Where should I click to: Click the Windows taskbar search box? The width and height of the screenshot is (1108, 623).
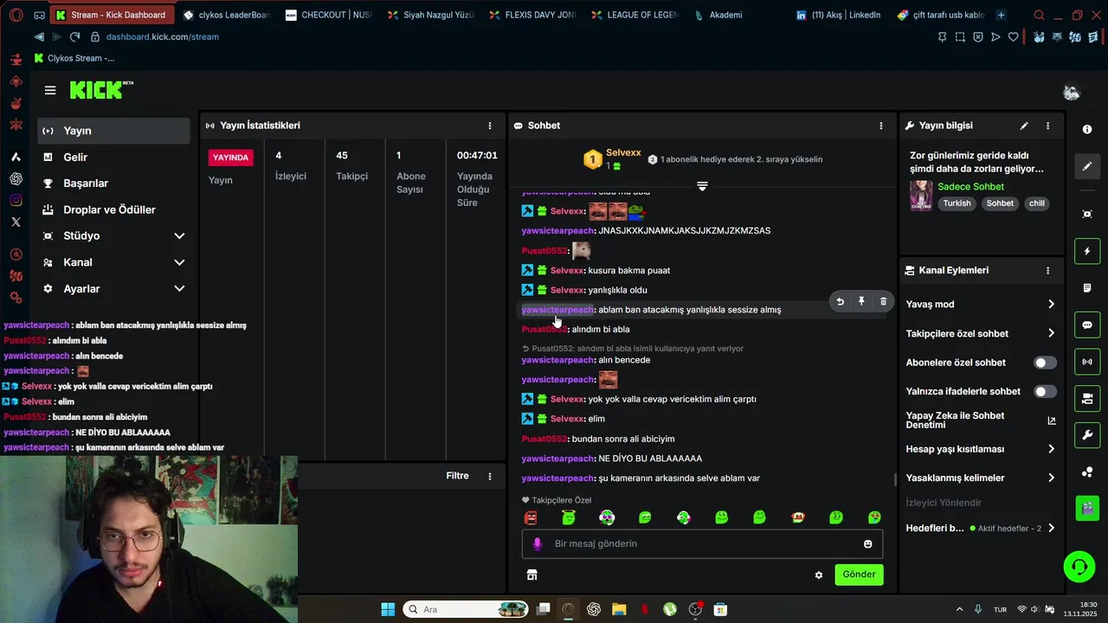pyautogui.click(x=464, y=609)
